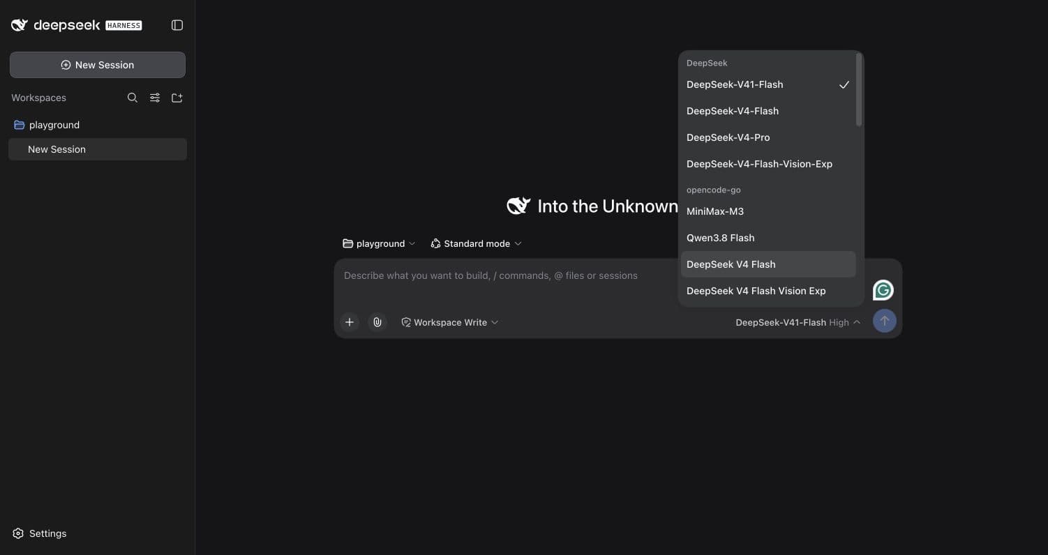Collapse the sidebar with the panel icon
The width and height of the screenshot is (1048, 555).
tap(177, 25)
